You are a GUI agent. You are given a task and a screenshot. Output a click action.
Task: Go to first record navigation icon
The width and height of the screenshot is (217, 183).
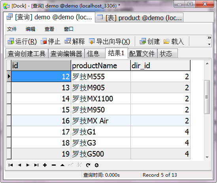point(11,165)
